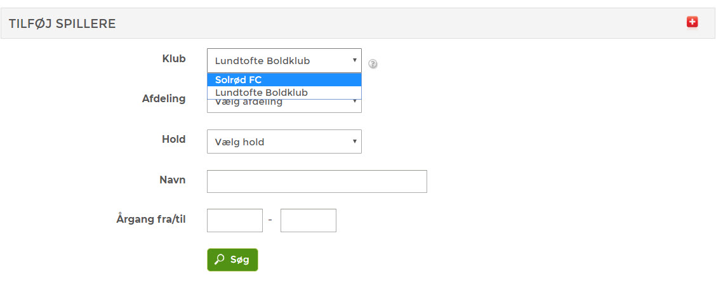
Task: Click the Årgang fra year field
Action: click(x=235, y=220)
